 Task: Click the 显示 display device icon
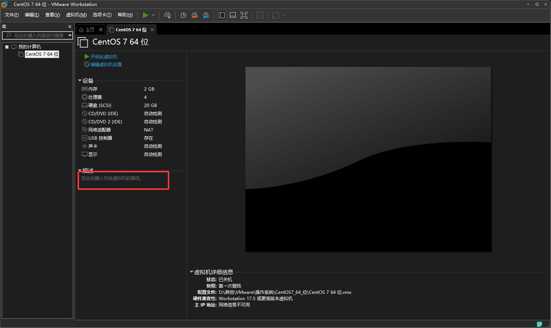85,155
